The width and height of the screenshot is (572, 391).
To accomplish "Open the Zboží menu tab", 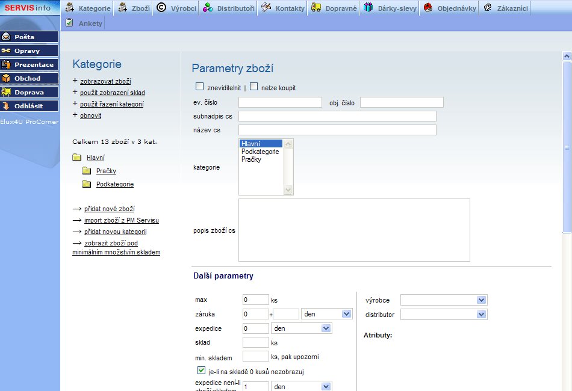I will pyautogui.click(x=134, y=8).
